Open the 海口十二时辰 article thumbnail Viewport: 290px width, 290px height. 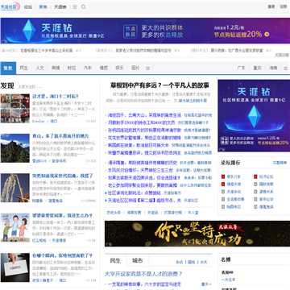click(15, 108)
